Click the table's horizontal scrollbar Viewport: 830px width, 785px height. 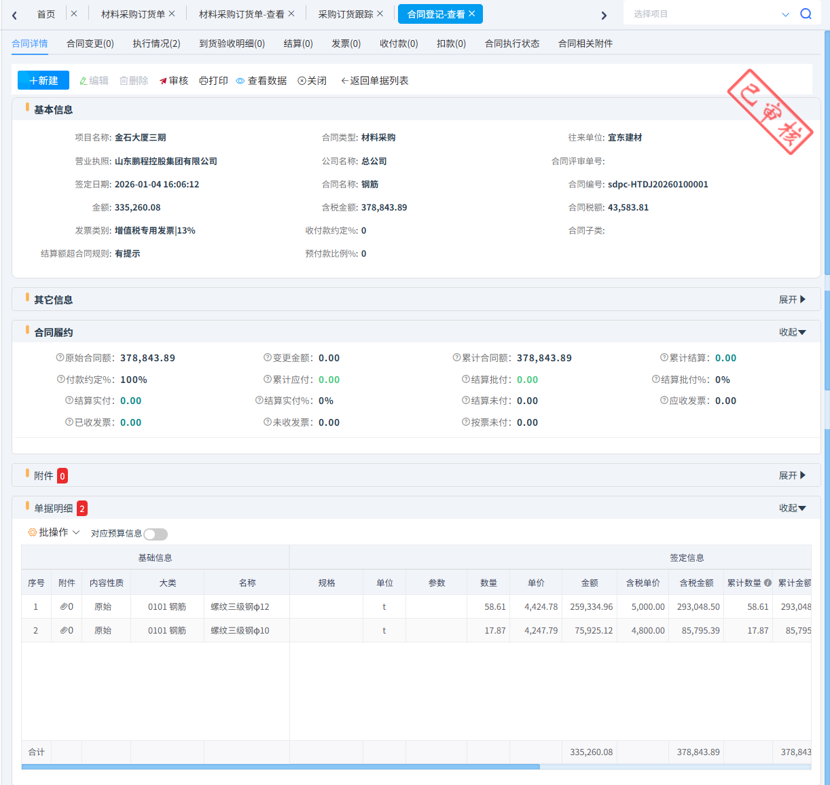tap(281, 767)
